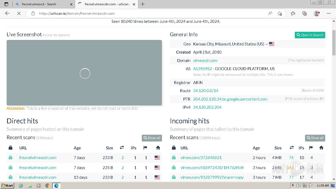Expand the Live Screenshot preview
This screenshot has height=189, width=336.
point(84,73)
